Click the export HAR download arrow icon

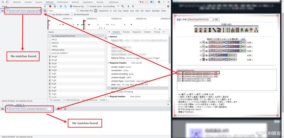pyautogui.click(x=133, y=6)
